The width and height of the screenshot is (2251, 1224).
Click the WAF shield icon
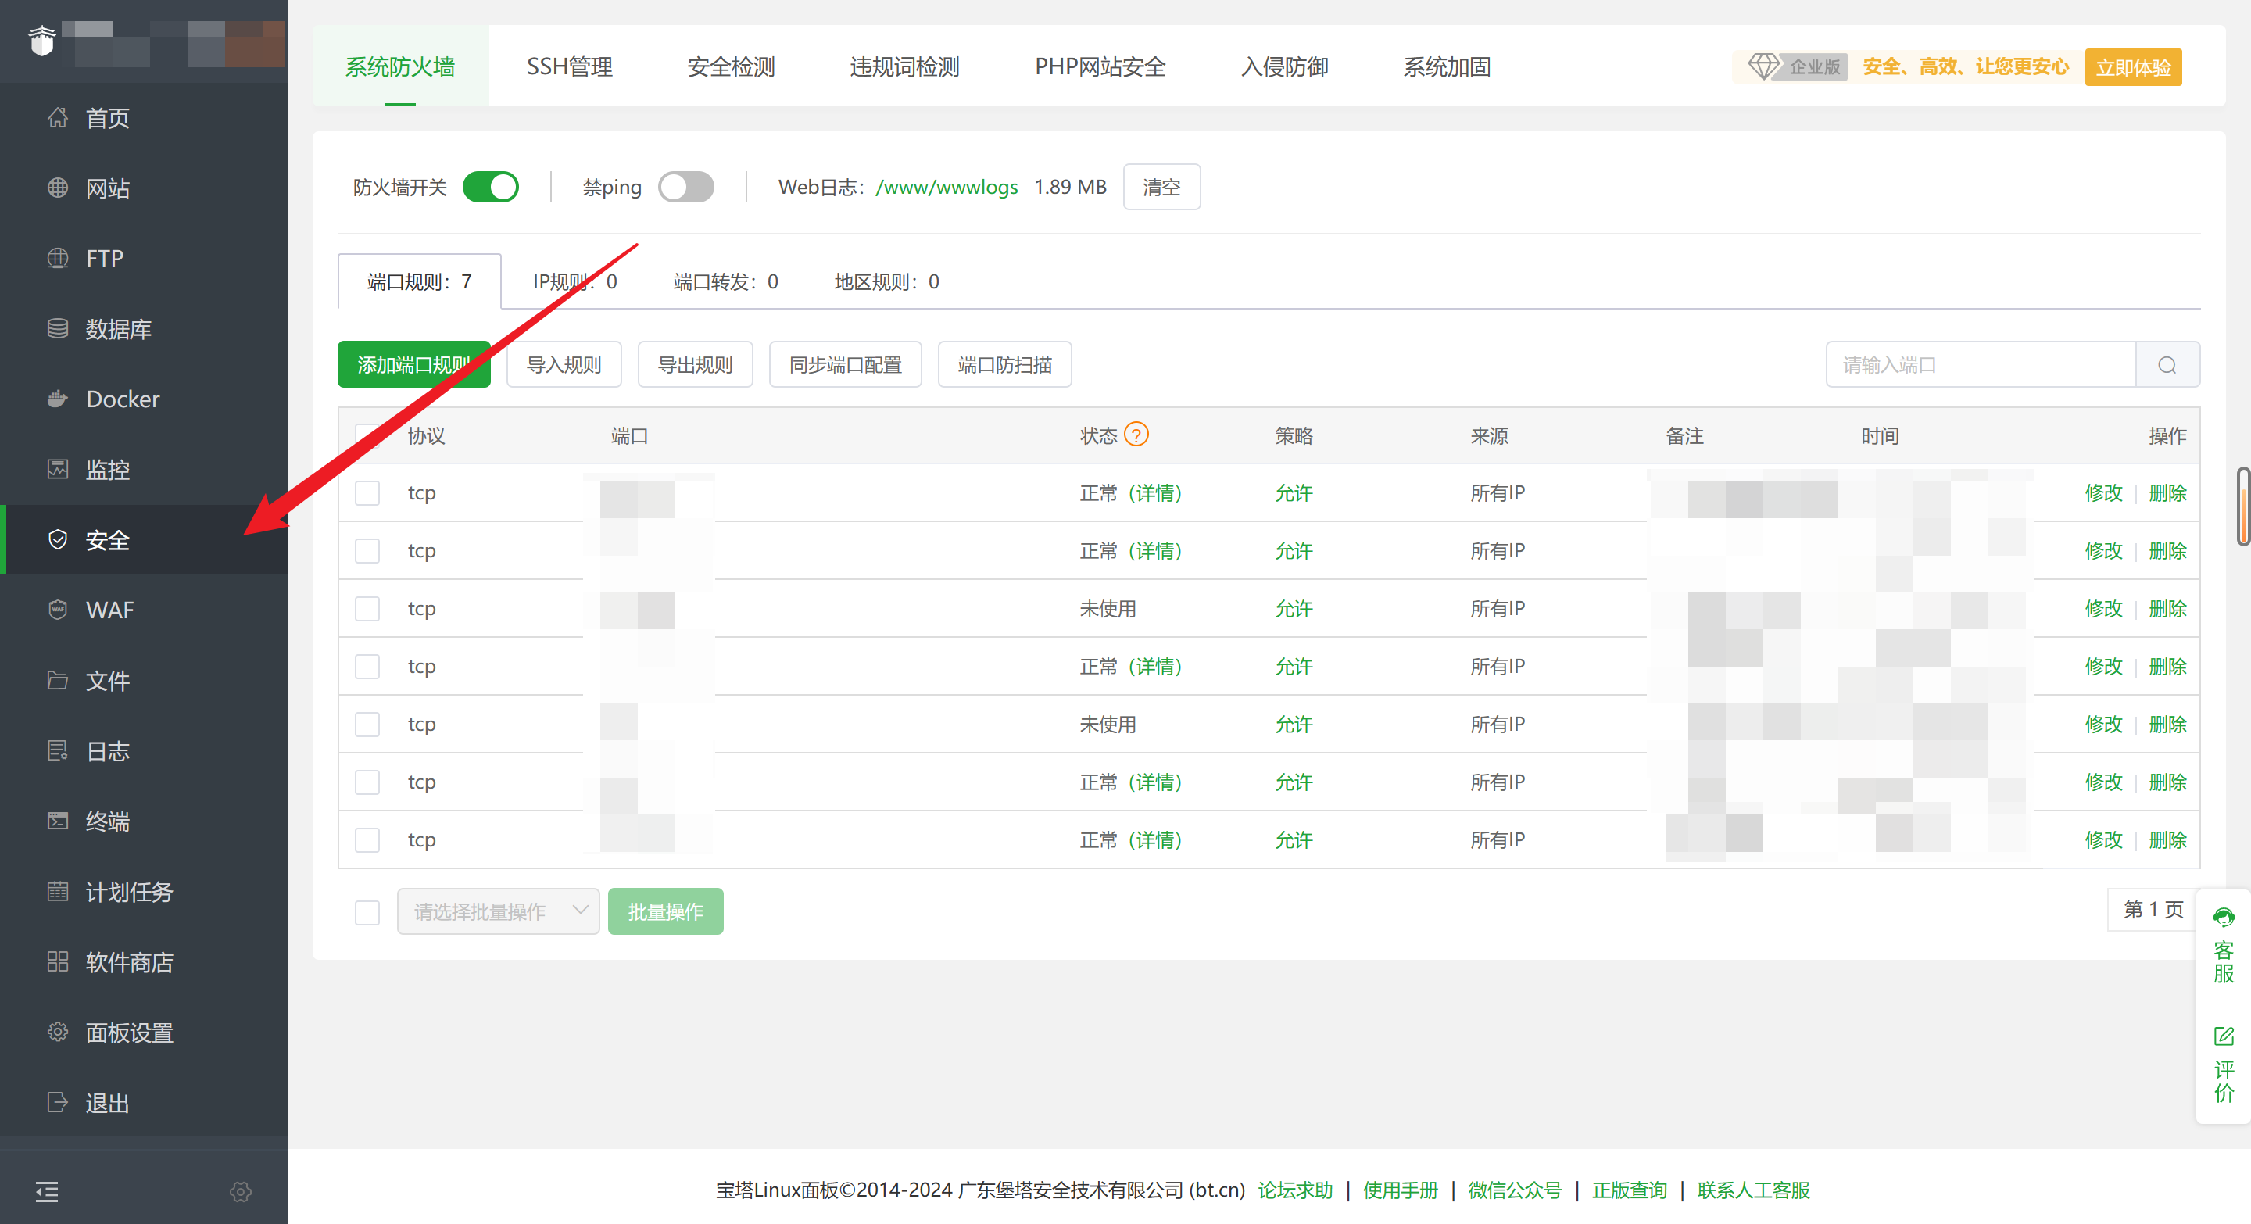[58, 610]
